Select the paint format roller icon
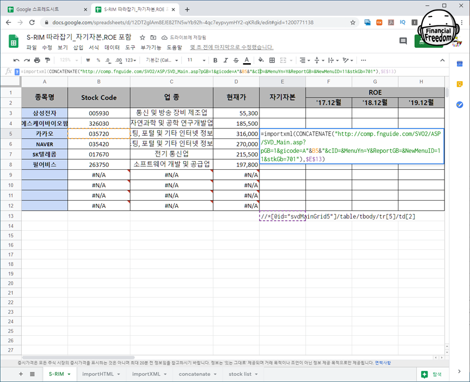The image size is (470, 382). (47, 60)
